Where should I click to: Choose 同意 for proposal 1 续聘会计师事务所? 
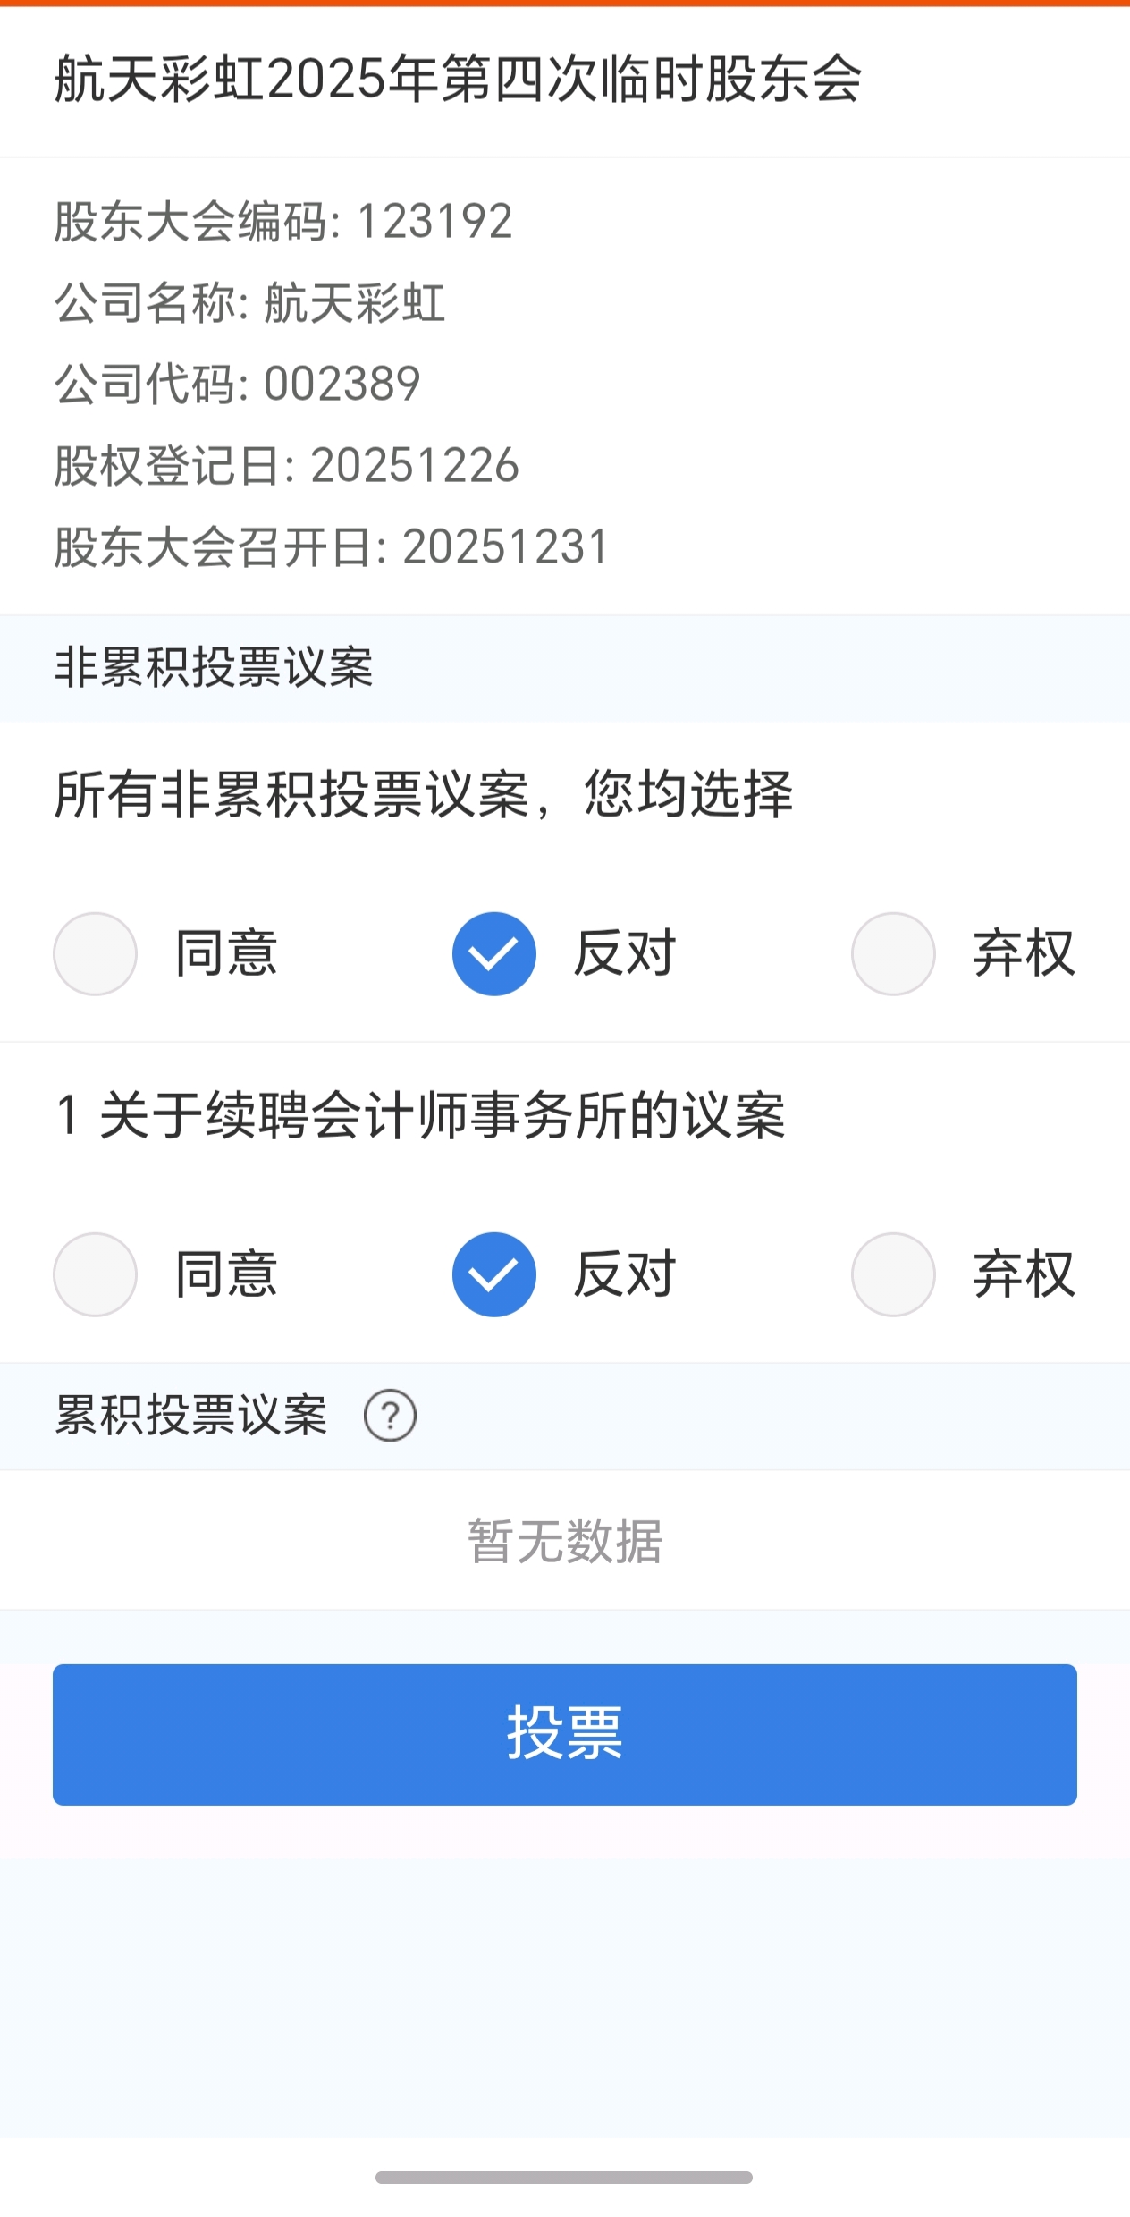pos(95,1274)
